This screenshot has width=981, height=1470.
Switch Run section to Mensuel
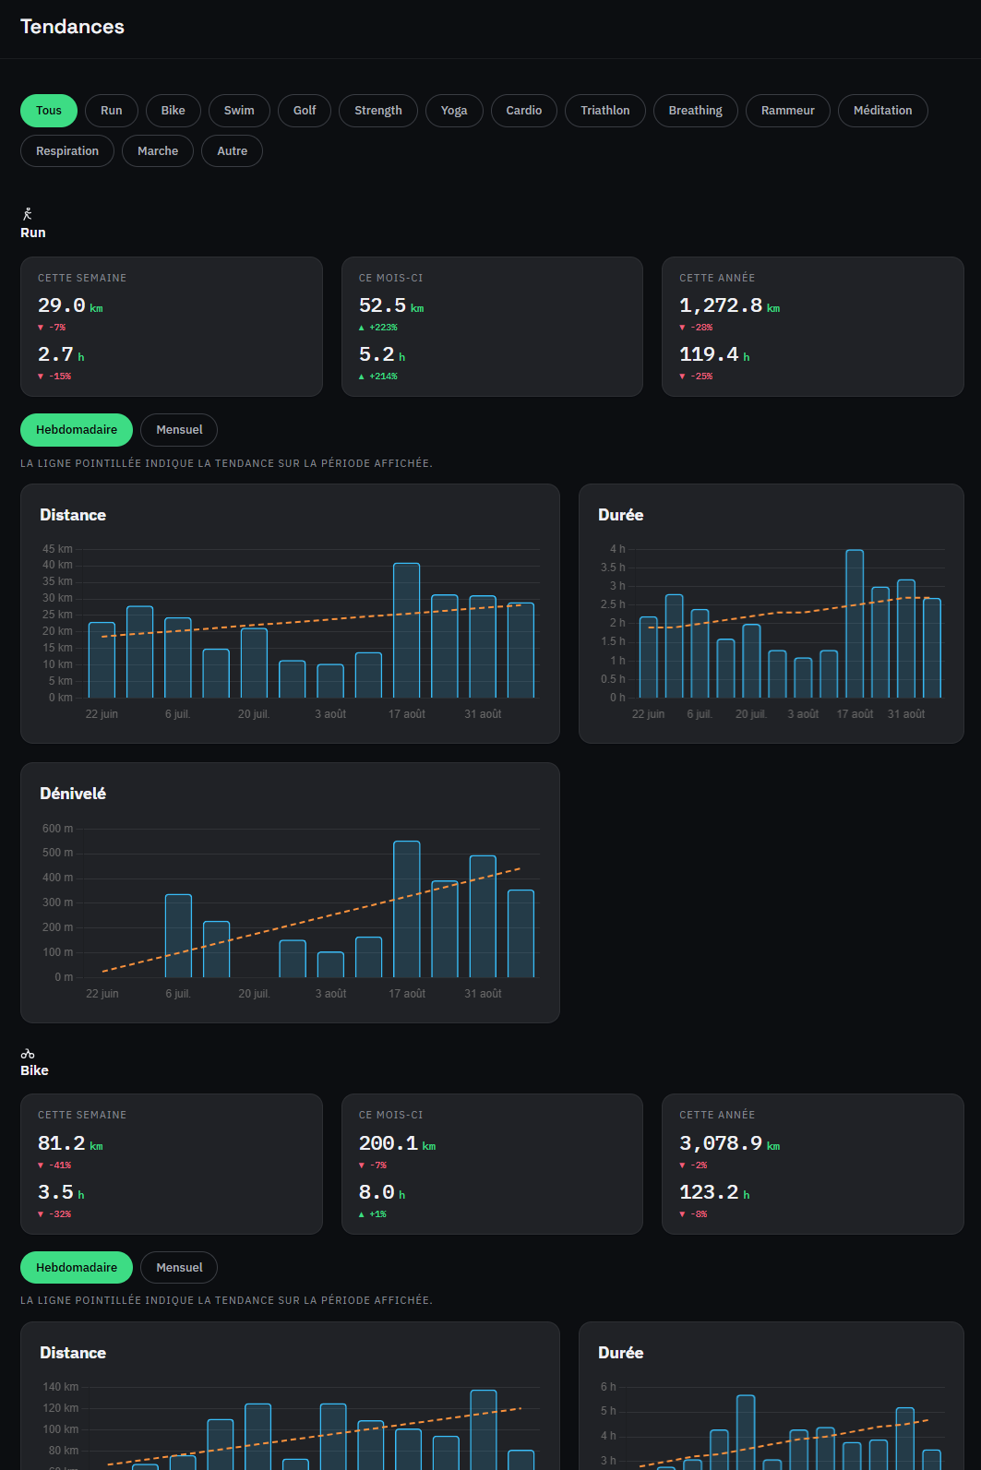point(179,430)
